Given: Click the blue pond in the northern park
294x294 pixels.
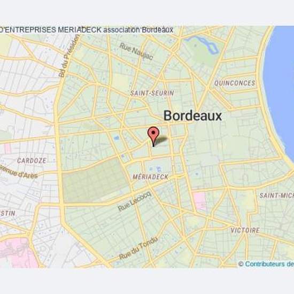Looking at the screenshot, I should click(x=204, y=44).
